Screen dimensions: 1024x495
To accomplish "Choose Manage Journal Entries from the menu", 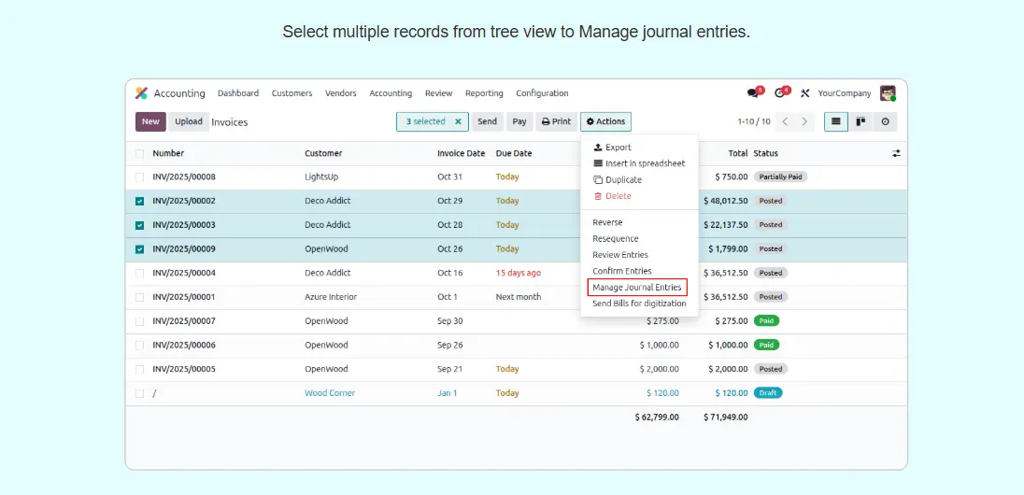I will click(637, 288).
